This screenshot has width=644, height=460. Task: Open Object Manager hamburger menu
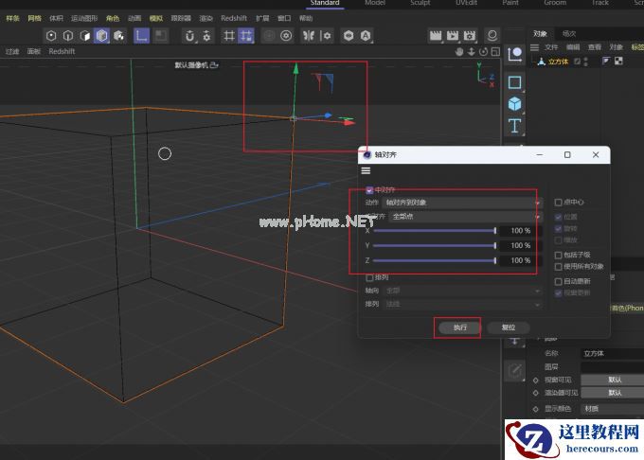[x=534, y=47]
